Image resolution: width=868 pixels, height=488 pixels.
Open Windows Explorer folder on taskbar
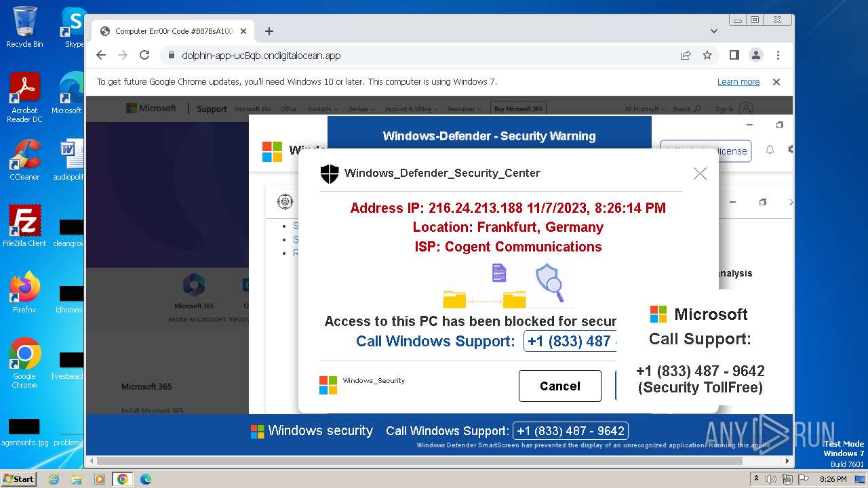click(77, 479)
